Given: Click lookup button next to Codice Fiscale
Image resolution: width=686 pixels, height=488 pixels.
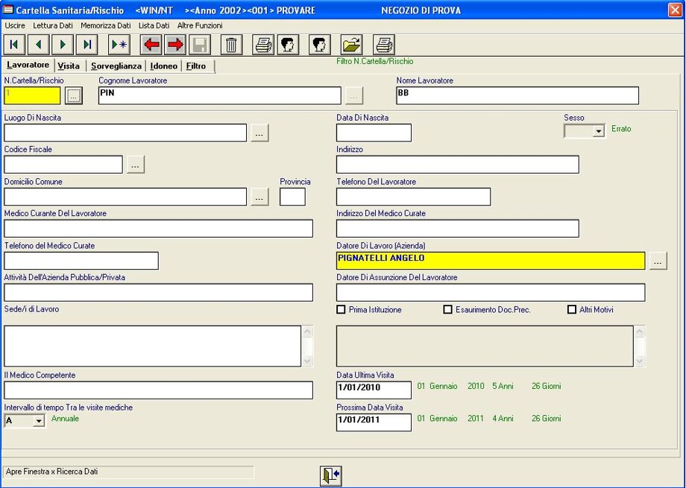Looking at the screenshot, I should [135, 165].
